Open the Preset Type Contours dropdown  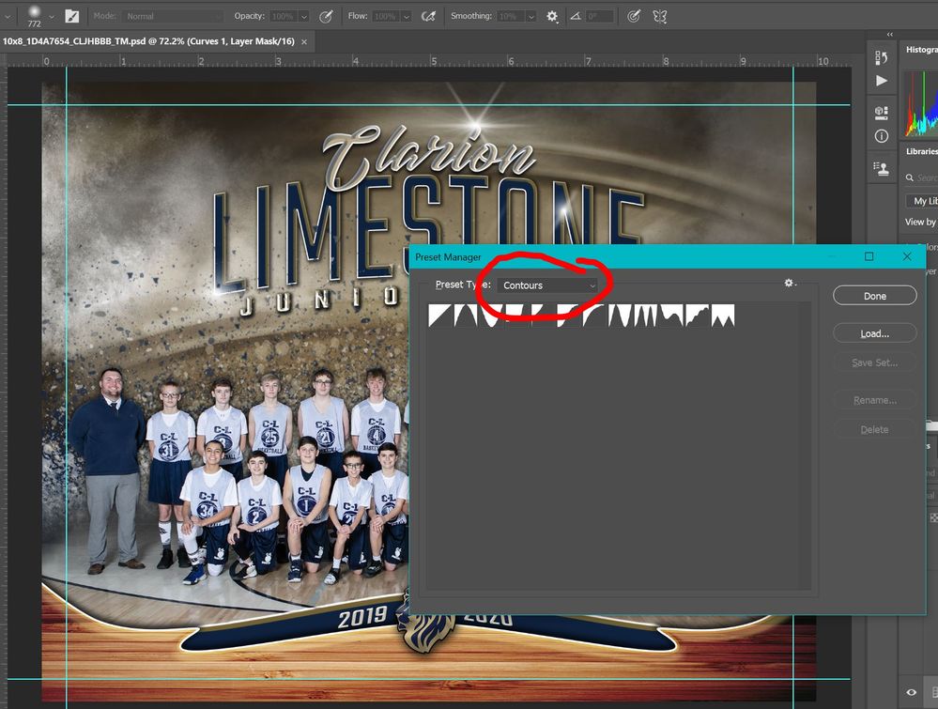[547, 285]
